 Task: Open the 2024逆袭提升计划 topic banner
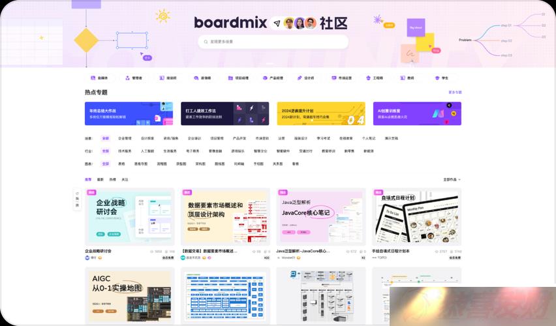321,113
